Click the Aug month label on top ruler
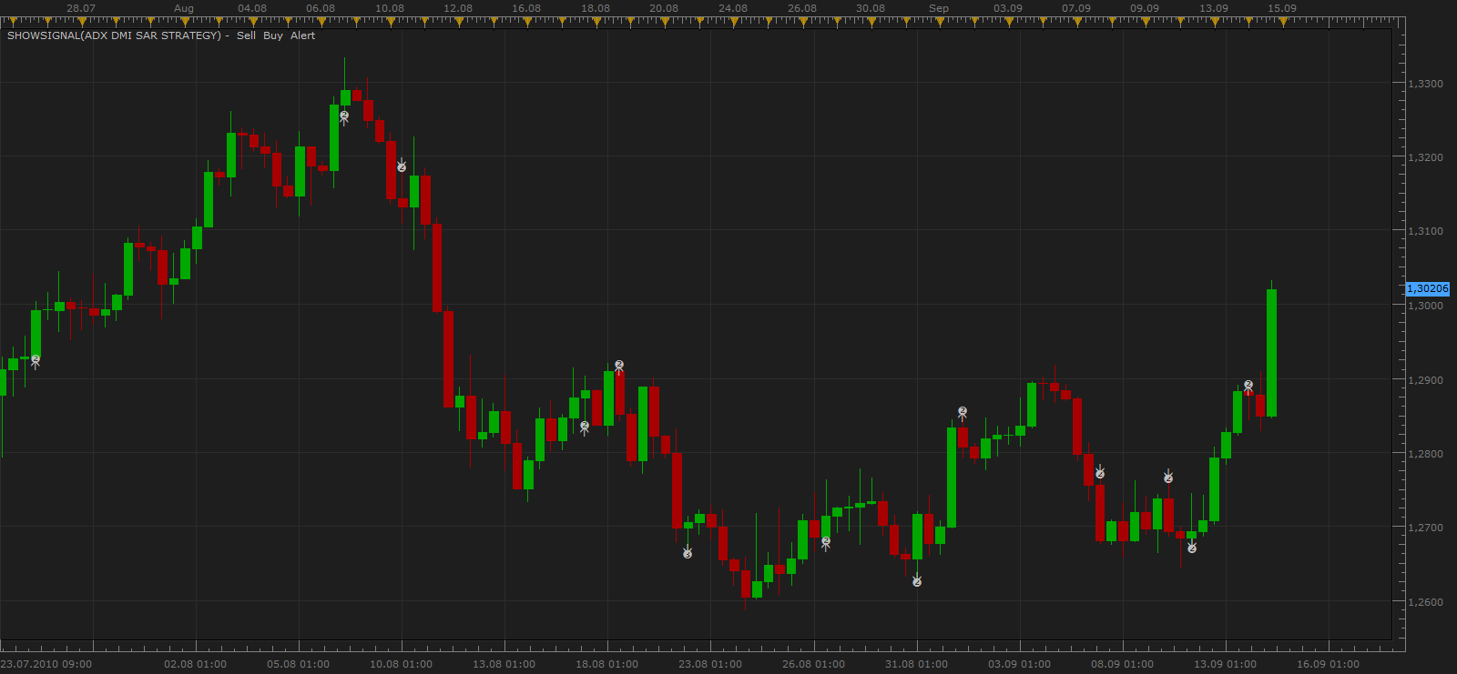The width and height of the screenshot is (1457, 674). click(184, 8)
